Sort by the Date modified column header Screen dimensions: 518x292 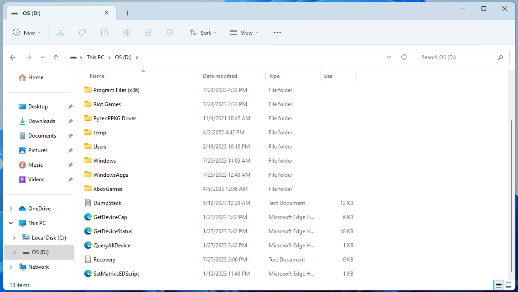click(220, 76)
